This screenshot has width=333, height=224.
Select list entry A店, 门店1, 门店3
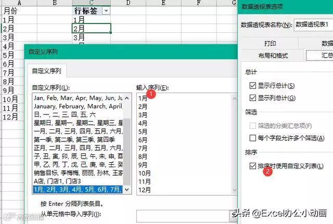pyautogui.click(x=78, y=181)
